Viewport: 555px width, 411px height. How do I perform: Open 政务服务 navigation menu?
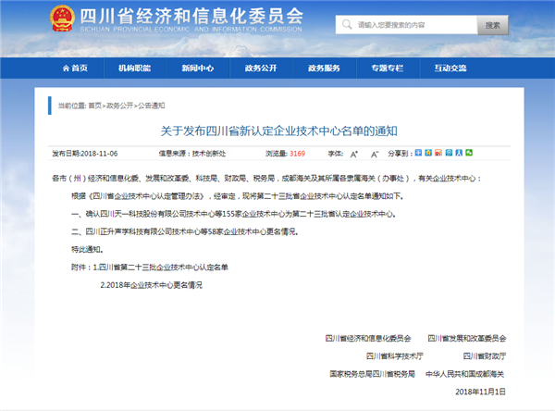[324, 68]
